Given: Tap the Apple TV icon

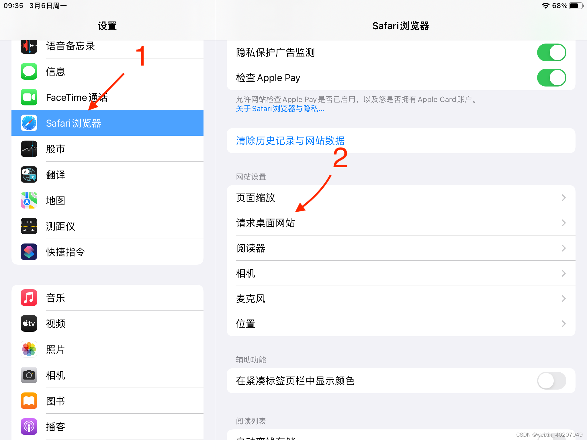Looking at the screenshot, I should pos(29,323).
